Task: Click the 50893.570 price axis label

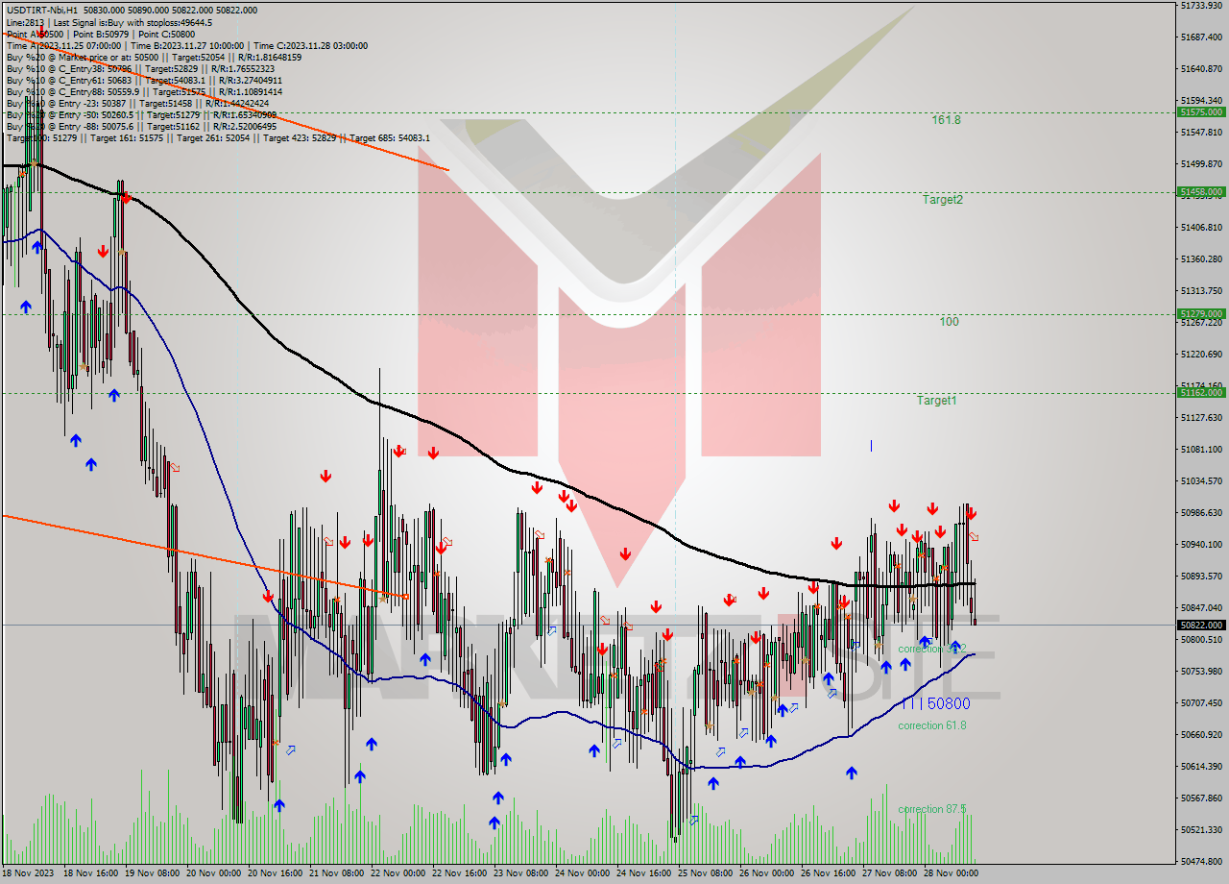Action: pyautogui.click(x=1200, y=577)
